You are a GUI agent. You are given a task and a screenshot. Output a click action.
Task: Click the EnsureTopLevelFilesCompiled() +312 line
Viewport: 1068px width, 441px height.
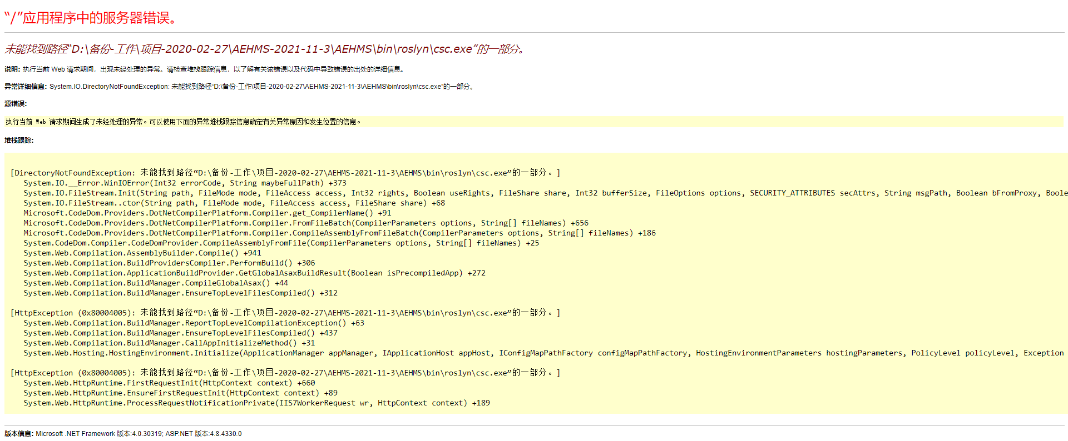click(180, 293)
